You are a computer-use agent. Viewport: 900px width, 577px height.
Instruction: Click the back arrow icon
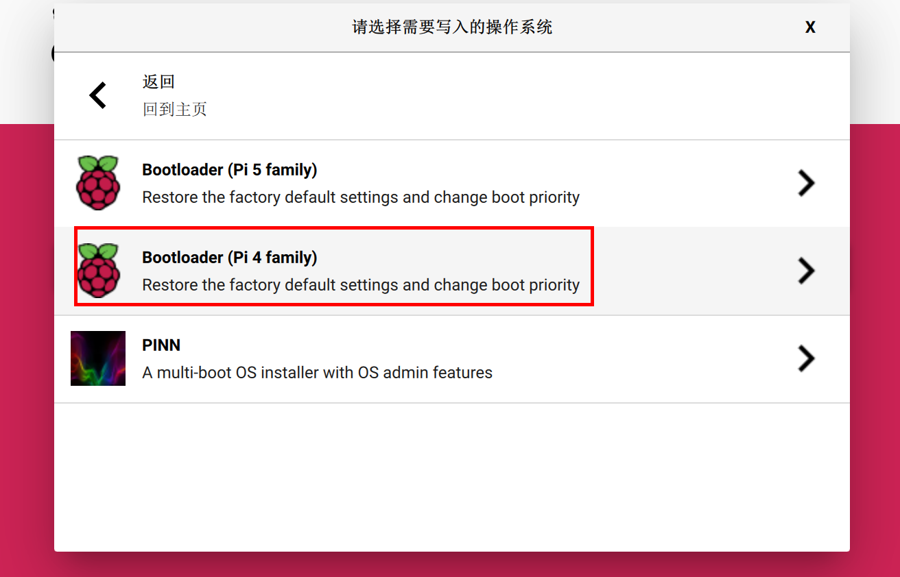(98, 95)
